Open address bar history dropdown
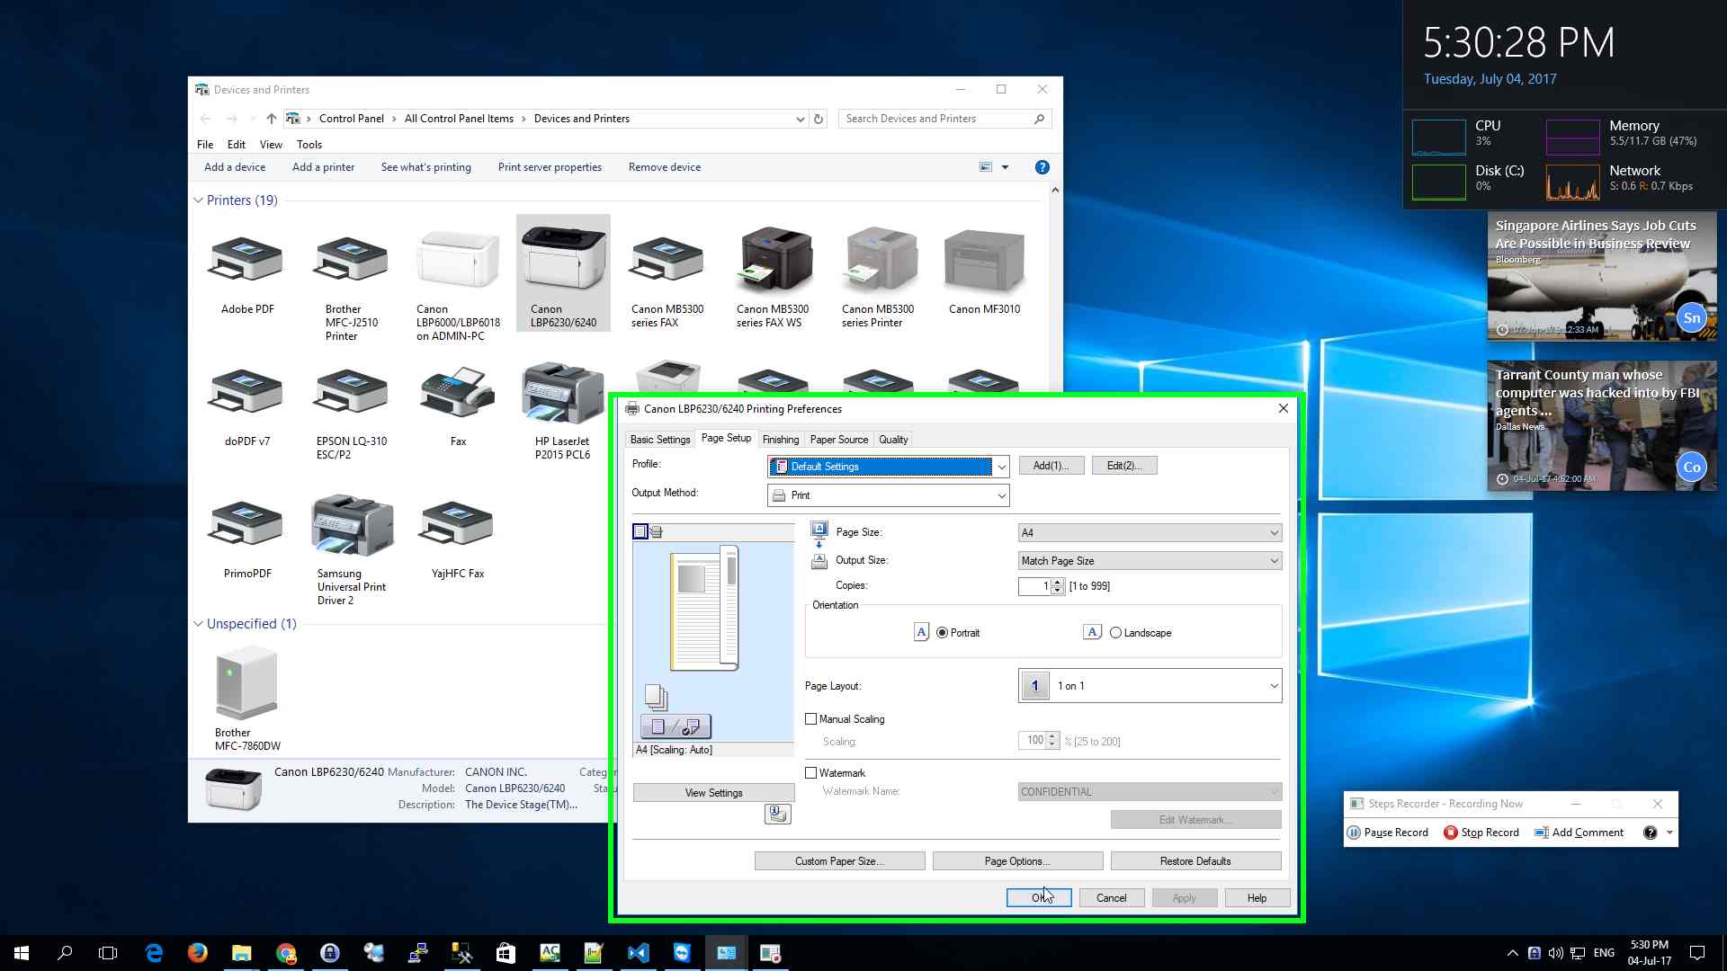 800,119
